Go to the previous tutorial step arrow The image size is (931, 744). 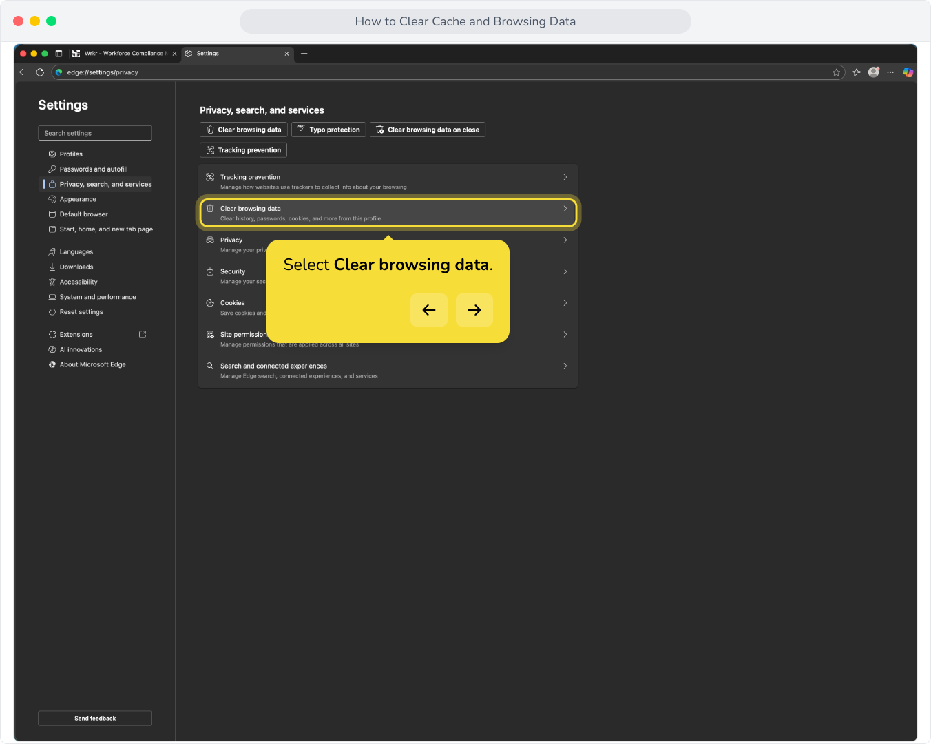[x=429, y=310]
